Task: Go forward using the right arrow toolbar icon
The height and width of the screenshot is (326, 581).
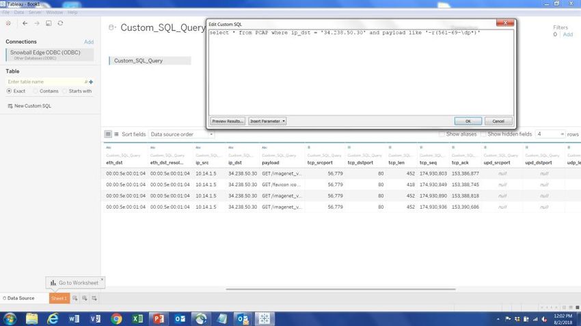Action: click(37, 23)
